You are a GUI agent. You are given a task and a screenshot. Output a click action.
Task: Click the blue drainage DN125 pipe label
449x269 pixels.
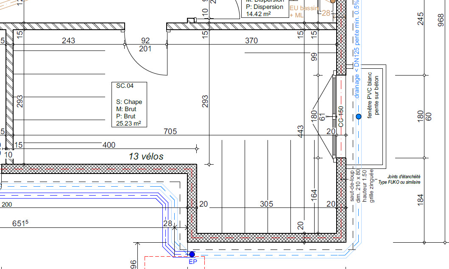(357, 49)
